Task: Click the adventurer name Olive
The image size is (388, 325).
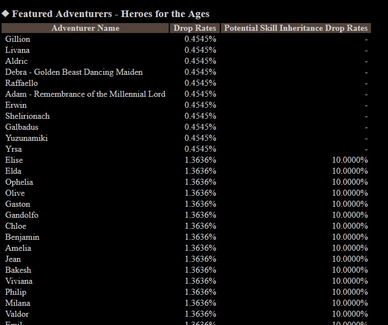Action: (x=15, y=193)
